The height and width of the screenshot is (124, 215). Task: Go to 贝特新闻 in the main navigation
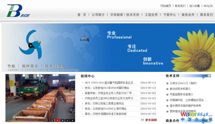pos(116,15)
